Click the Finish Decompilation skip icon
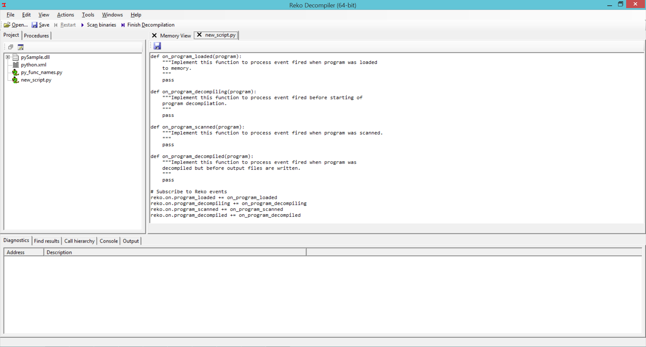This screenshot has height=347, width=646. [x=123, y=25]
